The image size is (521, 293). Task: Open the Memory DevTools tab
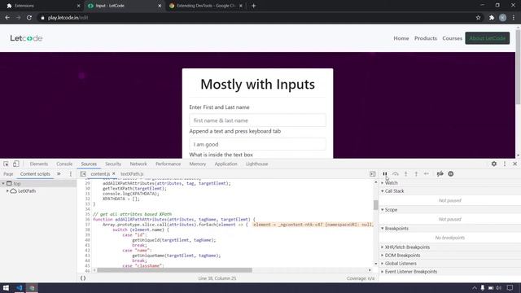pyautogui.click(x=198, y=164)
